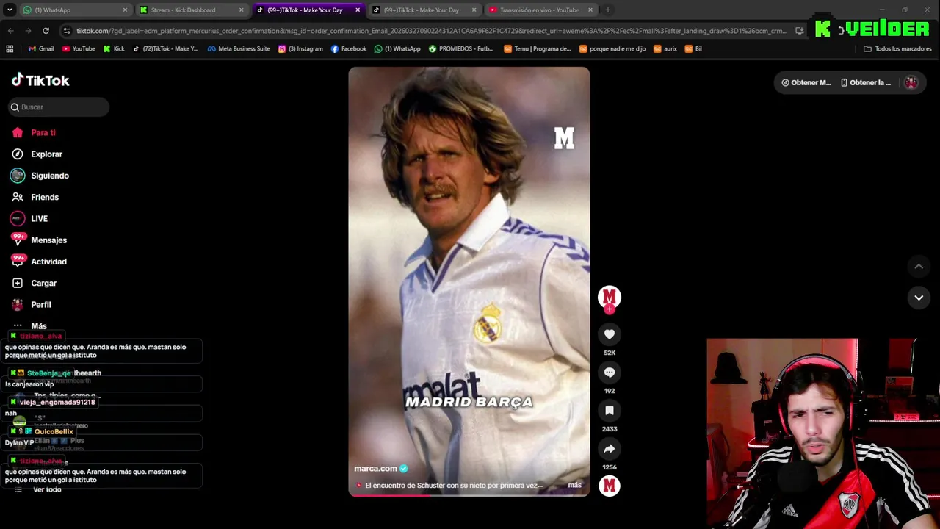Click Ver todo link
940x529 pixels.
coord(47,489)
